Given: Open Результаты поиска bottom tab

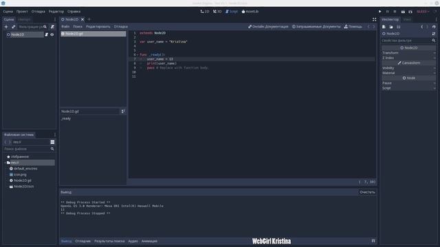Looking at the screenshot, I should pos(109,241).
